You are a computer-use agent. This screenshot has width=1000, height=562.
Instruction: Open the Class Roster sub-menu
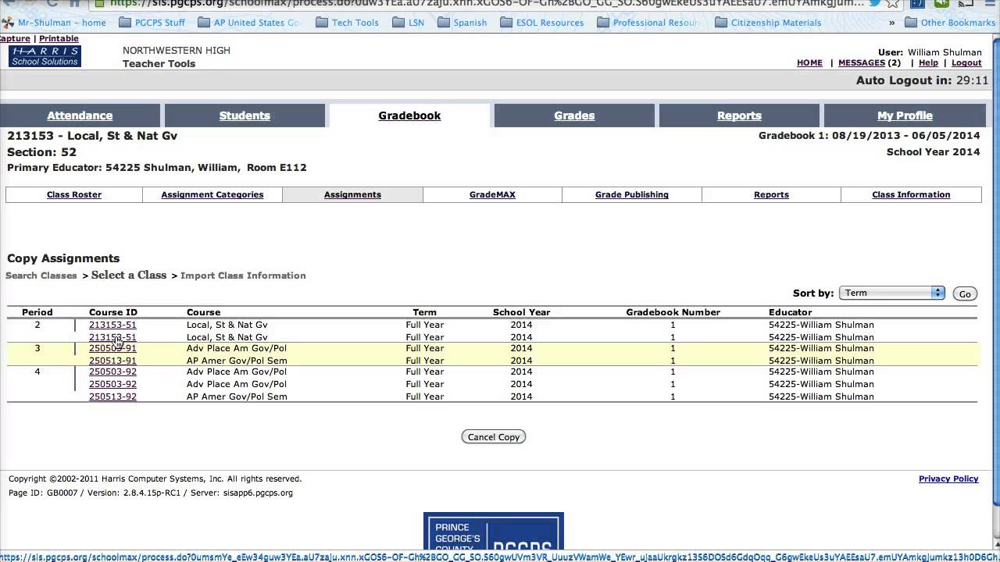(74, 194)
